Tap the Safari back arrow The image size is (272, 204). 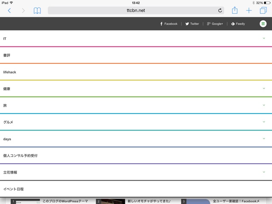9,11
